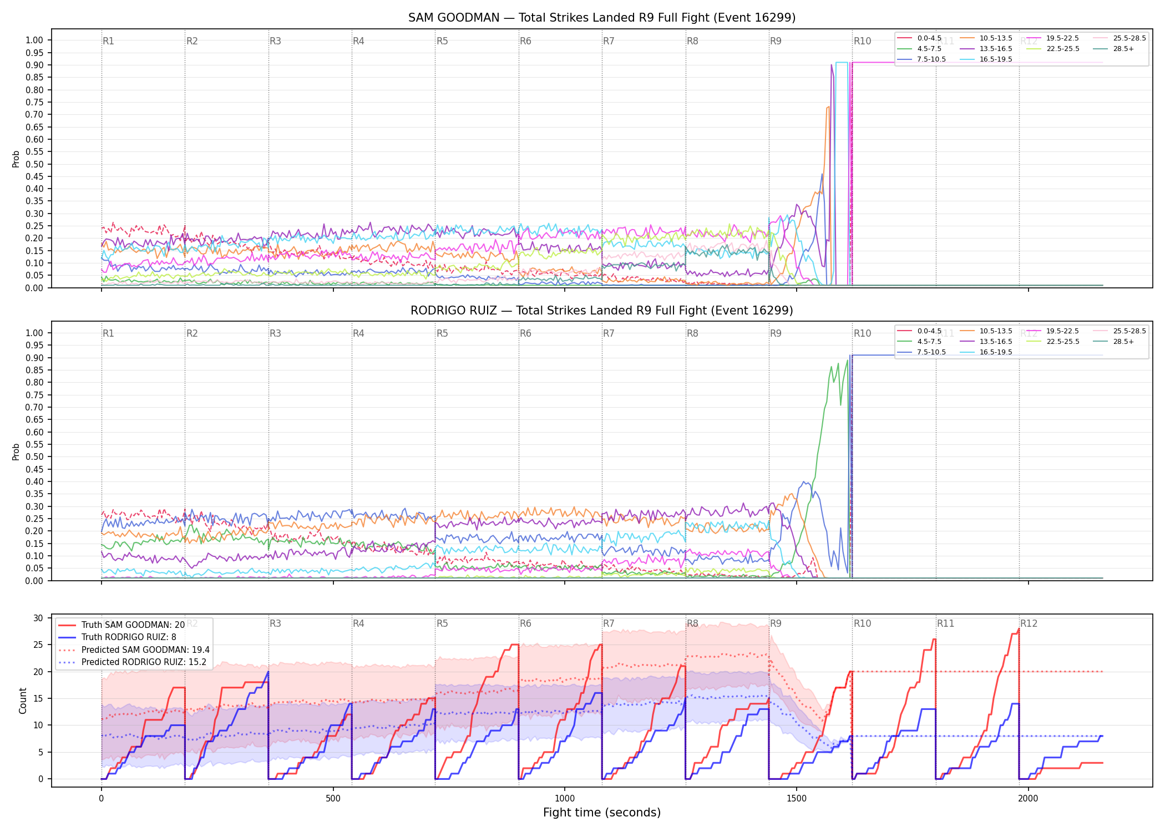
Task: Click the 500 tick label on the x-axis
Action: (x=333, y=798)
